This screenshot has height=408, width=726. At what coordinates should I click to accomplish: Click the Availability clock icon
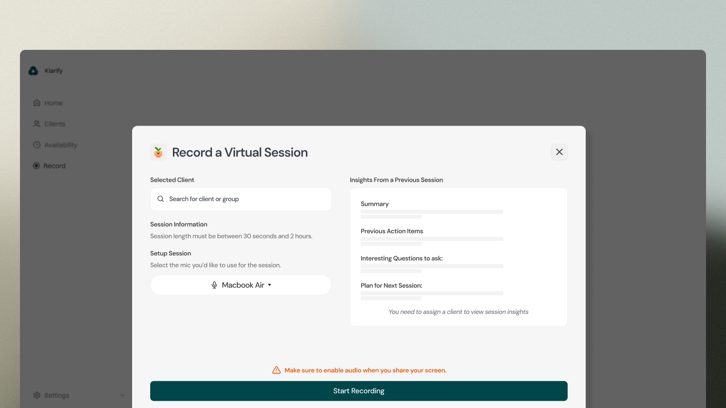click(x=37, y=144)
